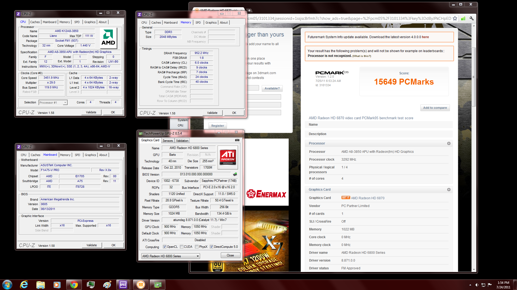
Task: Click 'AMD A8-3850 APU' Specification field in CPU-Z
Action: (79, 52)
